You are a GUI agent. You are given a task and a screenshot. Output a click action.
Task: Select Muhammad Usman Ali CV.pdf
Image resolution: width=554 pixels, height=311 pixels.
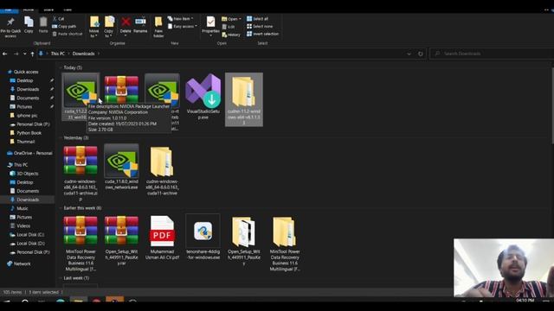pyautogui.click(x=162, y=238)
